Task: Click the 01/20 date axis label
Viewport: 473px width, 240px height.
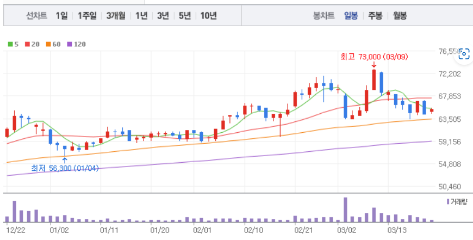Action: coord(159,231)
